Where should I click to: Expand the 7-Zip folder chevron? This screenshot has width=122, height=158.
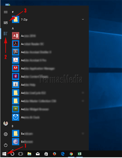[x=83, y=19]
